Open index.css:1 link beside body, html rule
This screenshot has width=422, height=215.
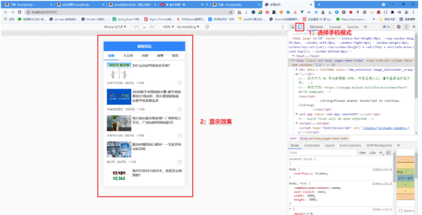(382, 183)
